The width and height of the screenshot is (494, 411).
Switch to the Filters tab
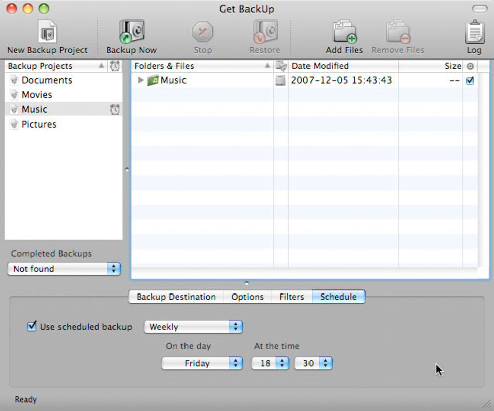[291, 297]
